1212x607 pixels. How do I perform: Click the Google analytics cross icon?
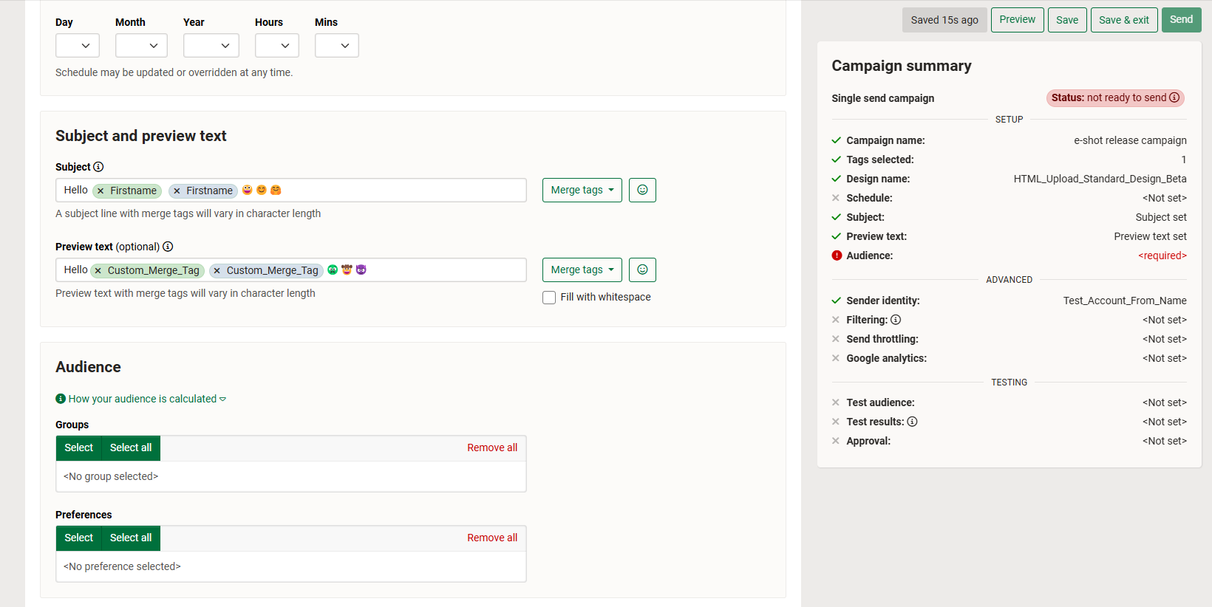click(836, 358)
